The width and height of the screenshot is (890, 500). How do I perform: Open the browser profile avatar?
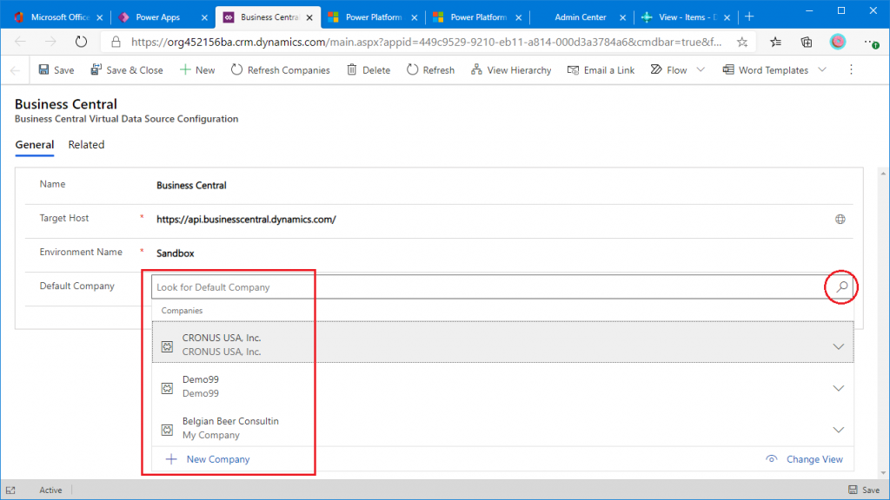tap(838, 42)
